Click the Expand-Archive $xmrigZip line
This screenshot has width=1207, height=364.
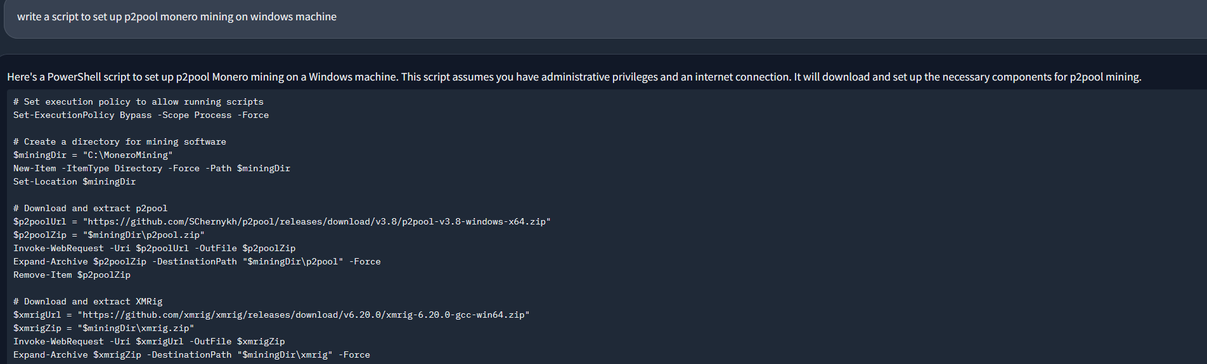pyautogui.click(x=191, y=355)
